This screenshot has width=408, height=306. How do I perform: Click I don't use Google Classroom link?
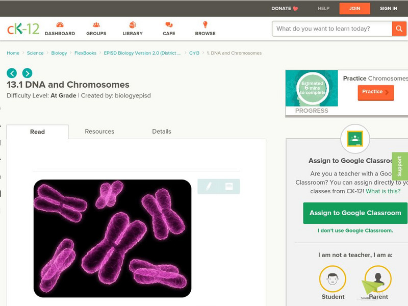tap(355, 231)
